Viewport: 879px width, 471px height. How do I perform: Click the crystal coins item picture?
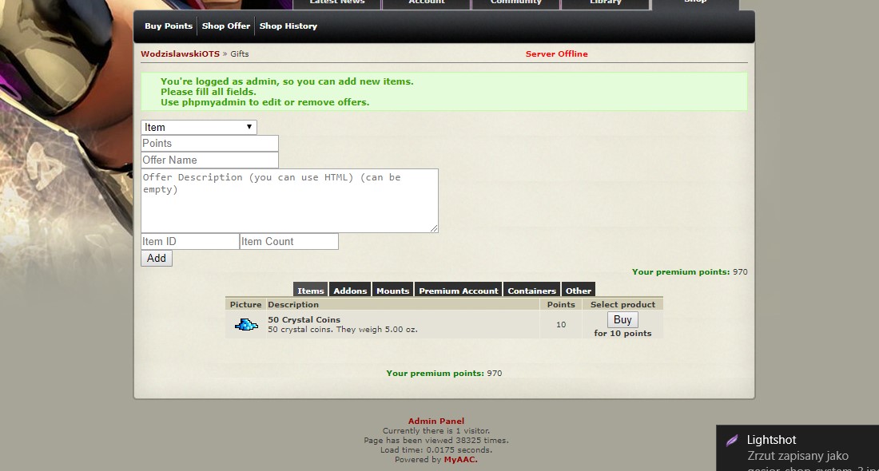click(x=246, y=325)
